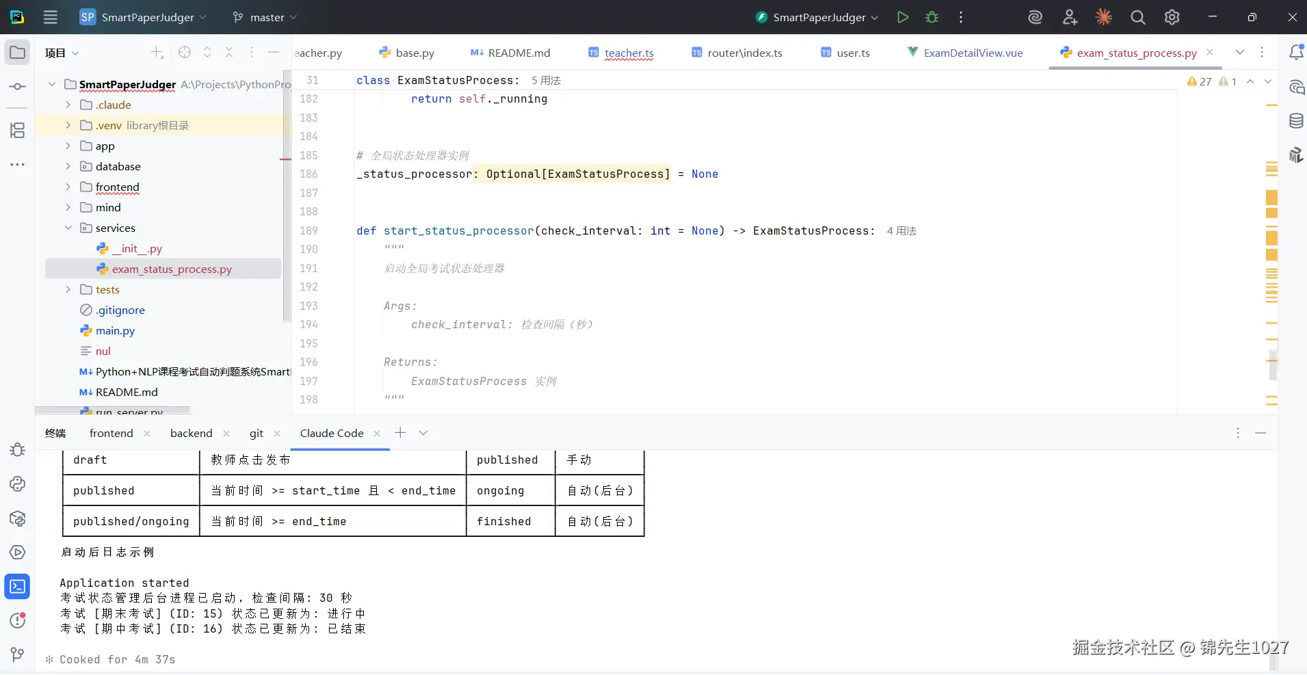The width and height of the screenshot is (1307, 675).
Task: Open a new terminal with the plus button
Action: point(401,433)
